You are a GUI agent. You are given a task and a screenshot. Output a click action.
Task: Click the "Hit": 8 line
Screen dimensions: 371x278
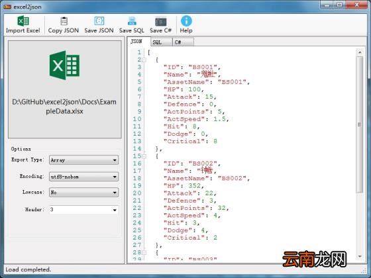point(182,126)
